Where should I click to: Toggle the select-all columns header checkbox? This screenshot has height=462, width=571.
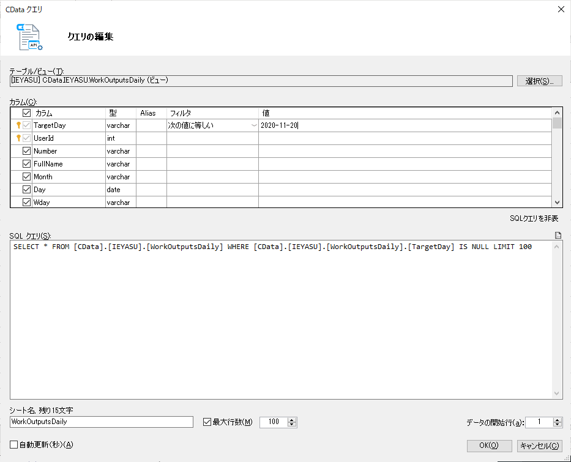pos(26,113)
